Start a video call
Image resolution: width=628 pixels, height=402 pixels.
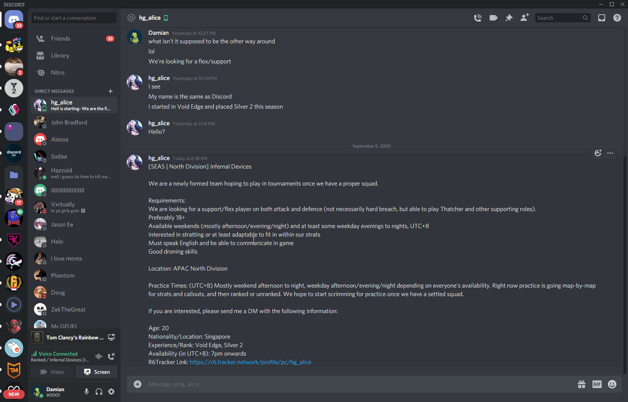pyautogui.click(x=493, y=18)
